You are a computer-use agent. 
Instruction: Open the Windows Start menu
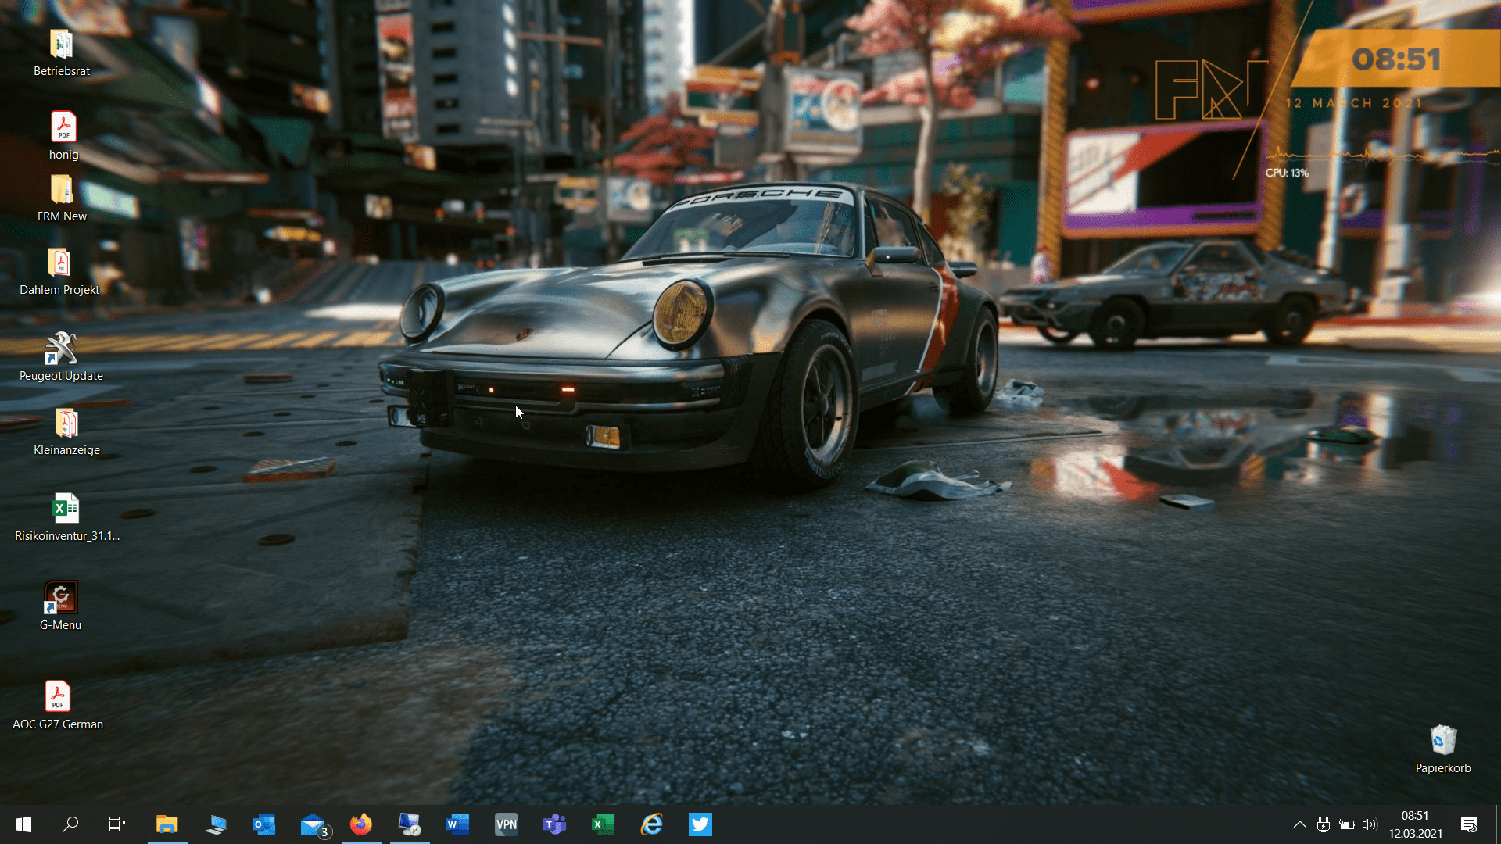tap(23, 824)
